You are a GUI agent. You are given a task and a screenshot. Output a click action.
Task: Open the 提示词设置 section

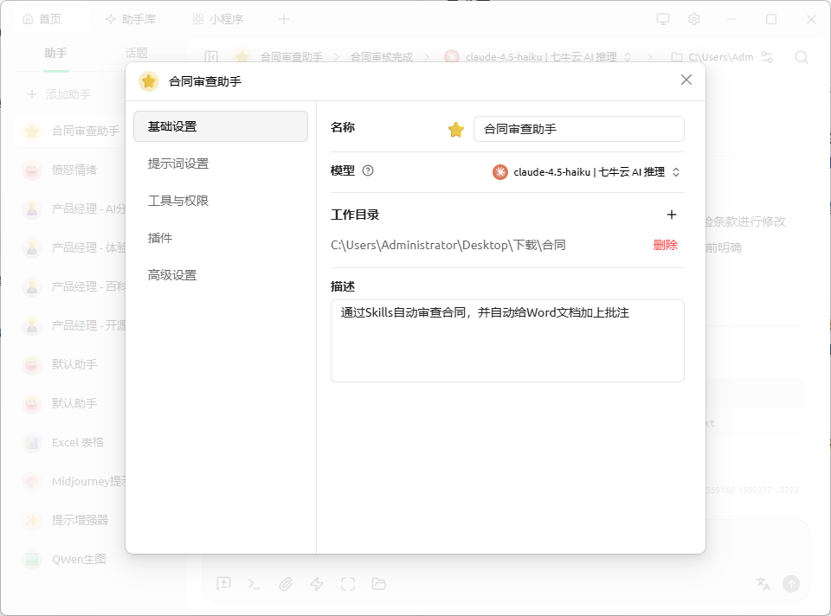(178, 164)
